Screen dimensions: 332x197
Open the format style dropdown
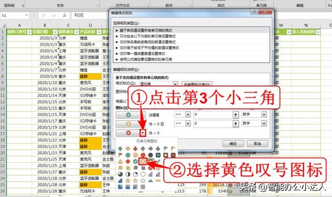click(x=175, y=84)
